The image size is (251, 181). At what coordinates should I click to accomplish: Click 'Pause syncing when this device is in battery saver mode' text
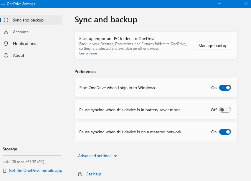(130, 110)
